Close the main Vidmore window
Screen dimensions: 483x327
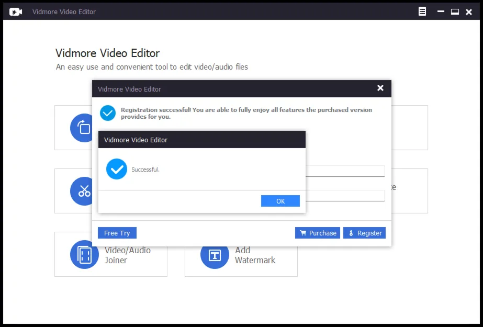(469, 12)
